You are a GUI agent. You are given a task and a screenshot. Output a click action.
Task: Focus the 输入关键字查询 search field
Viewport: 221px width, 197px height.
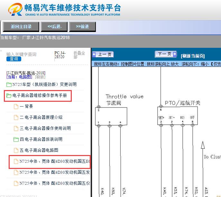[x=22, y=54]
